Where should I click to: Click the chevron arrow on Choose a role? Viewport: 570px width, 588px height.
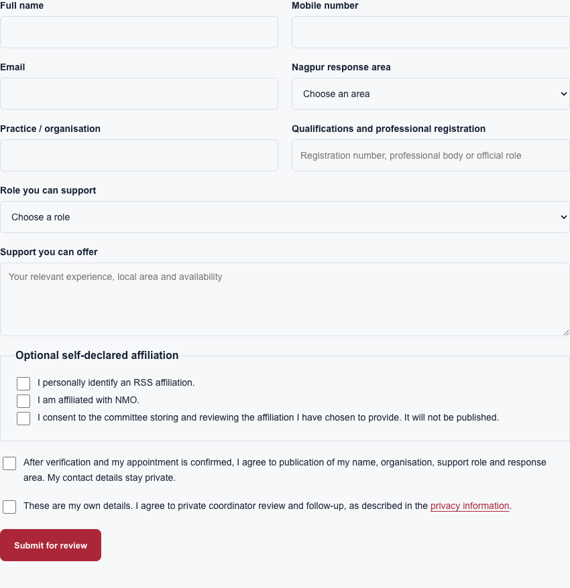click(x=563, y=217)
